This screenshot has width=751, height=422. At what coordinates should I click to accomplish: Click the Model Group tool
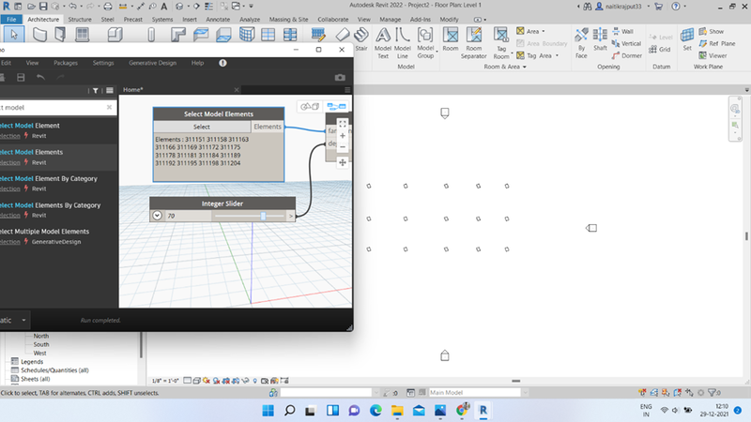[x=425, y=43]
